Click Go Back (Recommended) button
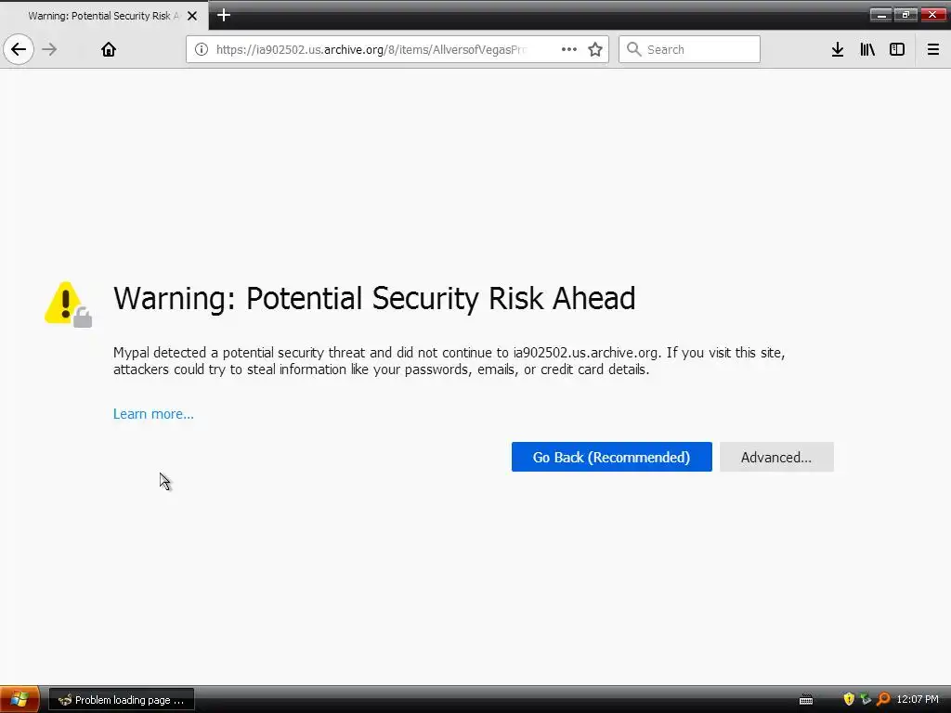Screen dimensions: 951x713 (611, 457)
